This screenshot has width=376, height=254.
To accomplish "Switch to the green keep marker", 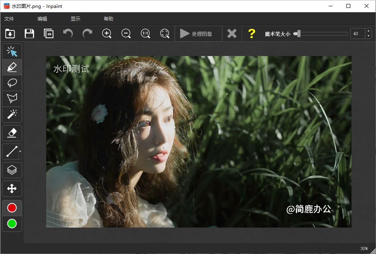I will [12, 224].
